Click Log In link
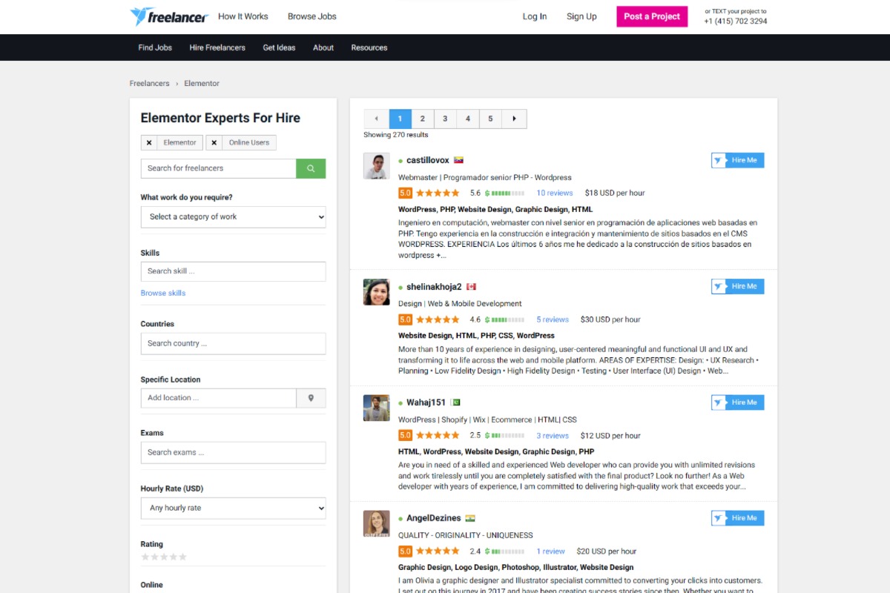The width and height of the screenshot is (890, 593). point(535,16)
